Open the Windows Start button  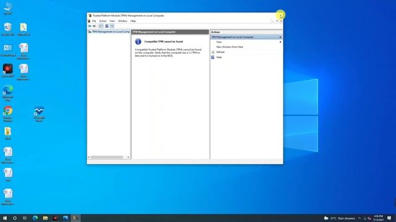(x=5, y=218)
